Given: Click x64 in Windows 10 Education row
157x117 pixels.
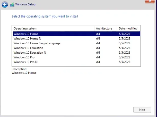Looking at the screenshot, I should coord(98,48).
